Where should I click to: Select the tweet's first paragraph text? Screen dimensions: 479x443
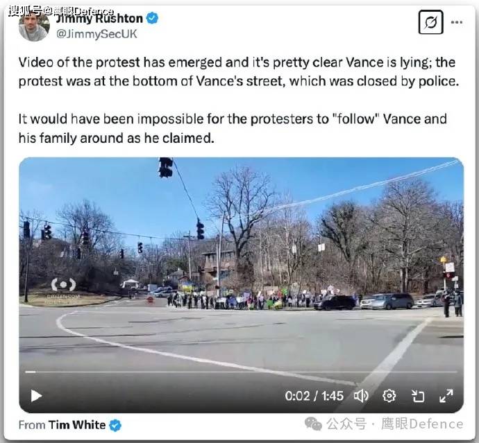239,71
